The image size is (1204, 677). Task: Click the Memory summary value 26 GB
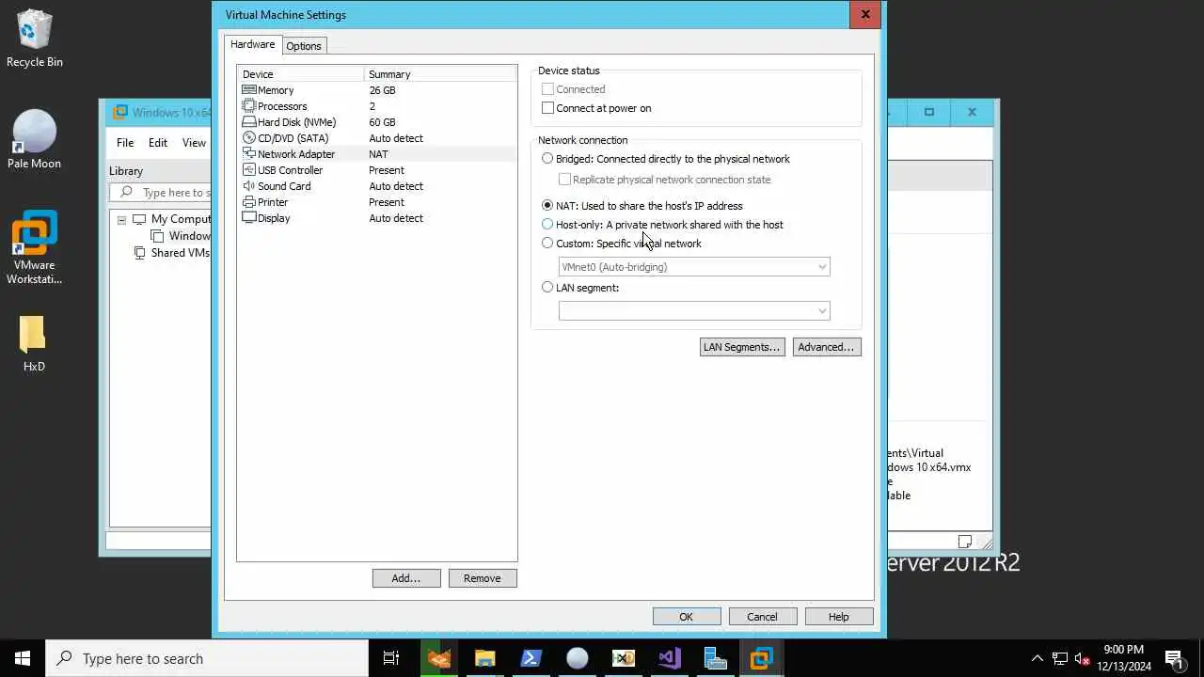click(383, 90)
